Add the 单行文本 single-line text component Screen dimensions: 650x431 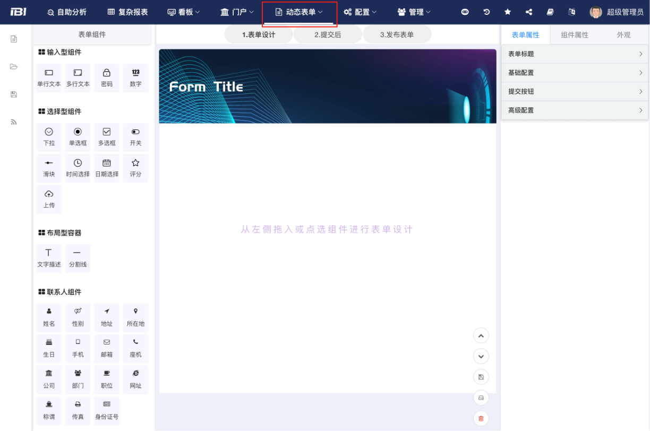[49, 77]
